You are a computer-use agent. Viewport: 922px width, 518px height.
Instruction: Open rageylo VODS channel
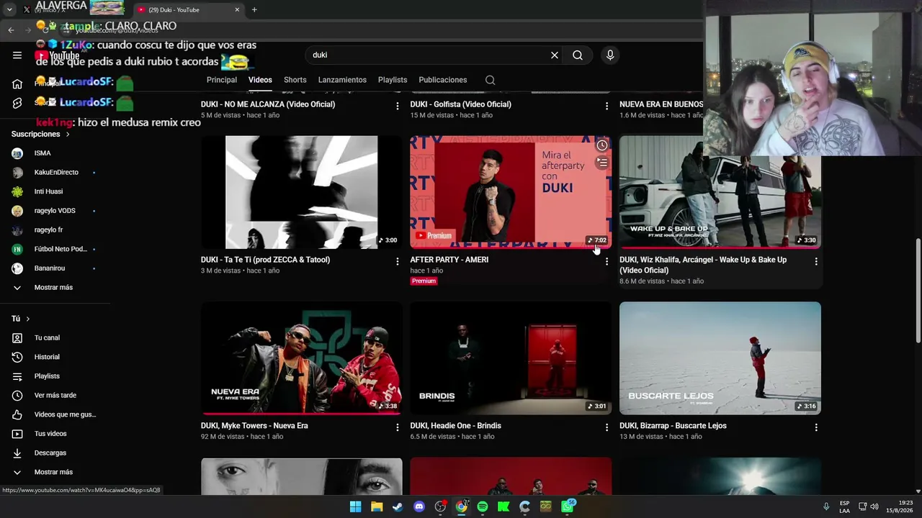55,211
